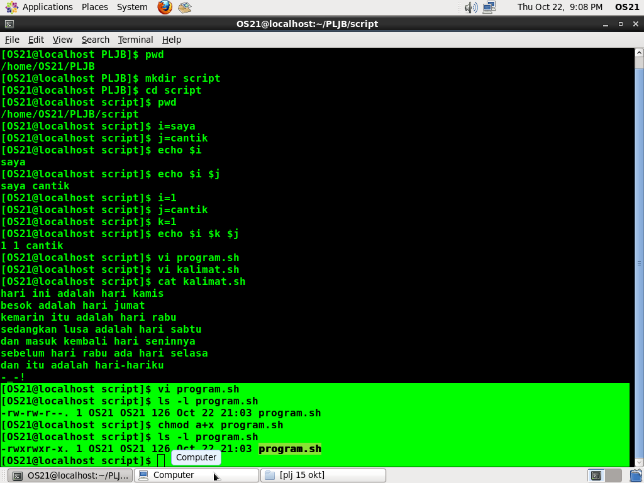This screenshot has height=483, width=644.
Task: Select the first workspace in switcher
Action: pos(596,475)
